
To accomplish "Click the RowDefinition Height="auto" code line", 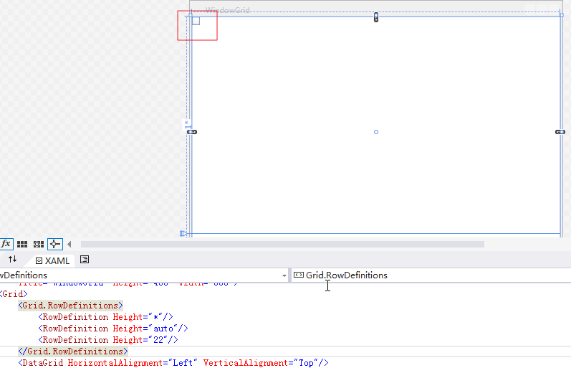I will (x=107, y=329).
